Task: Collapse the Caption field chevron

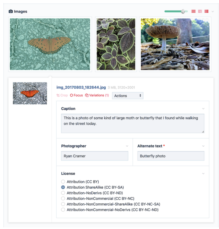Action: [x=203, y=109]
